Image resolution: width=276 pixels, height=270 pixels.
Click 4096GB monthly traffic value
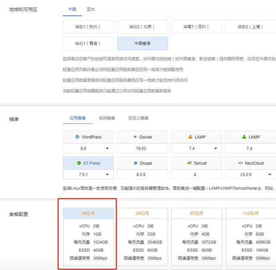tap(263, 242)
